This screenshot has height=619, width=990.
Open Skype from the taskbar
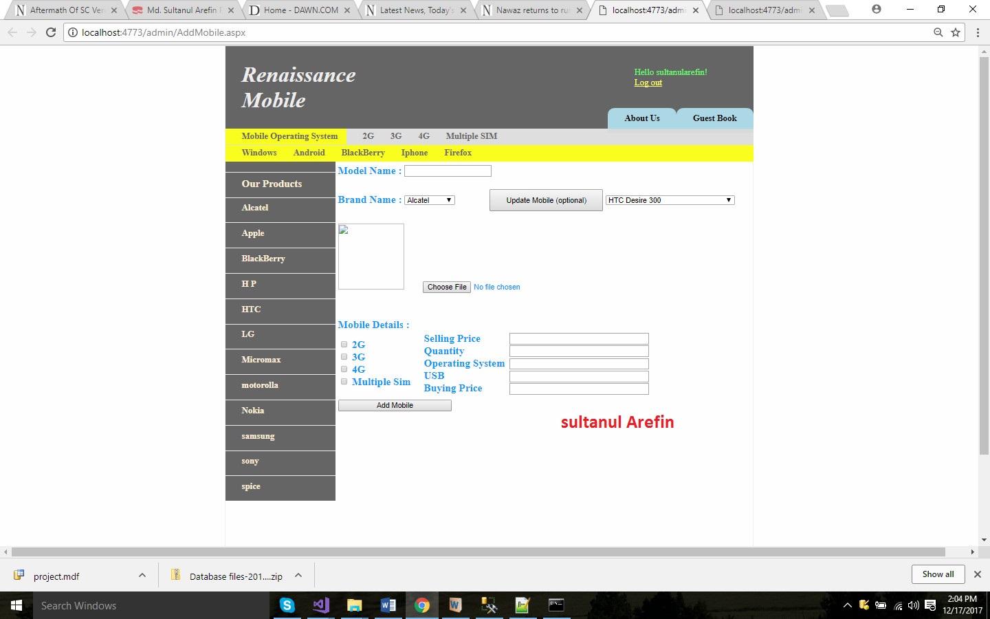(287, 605)
